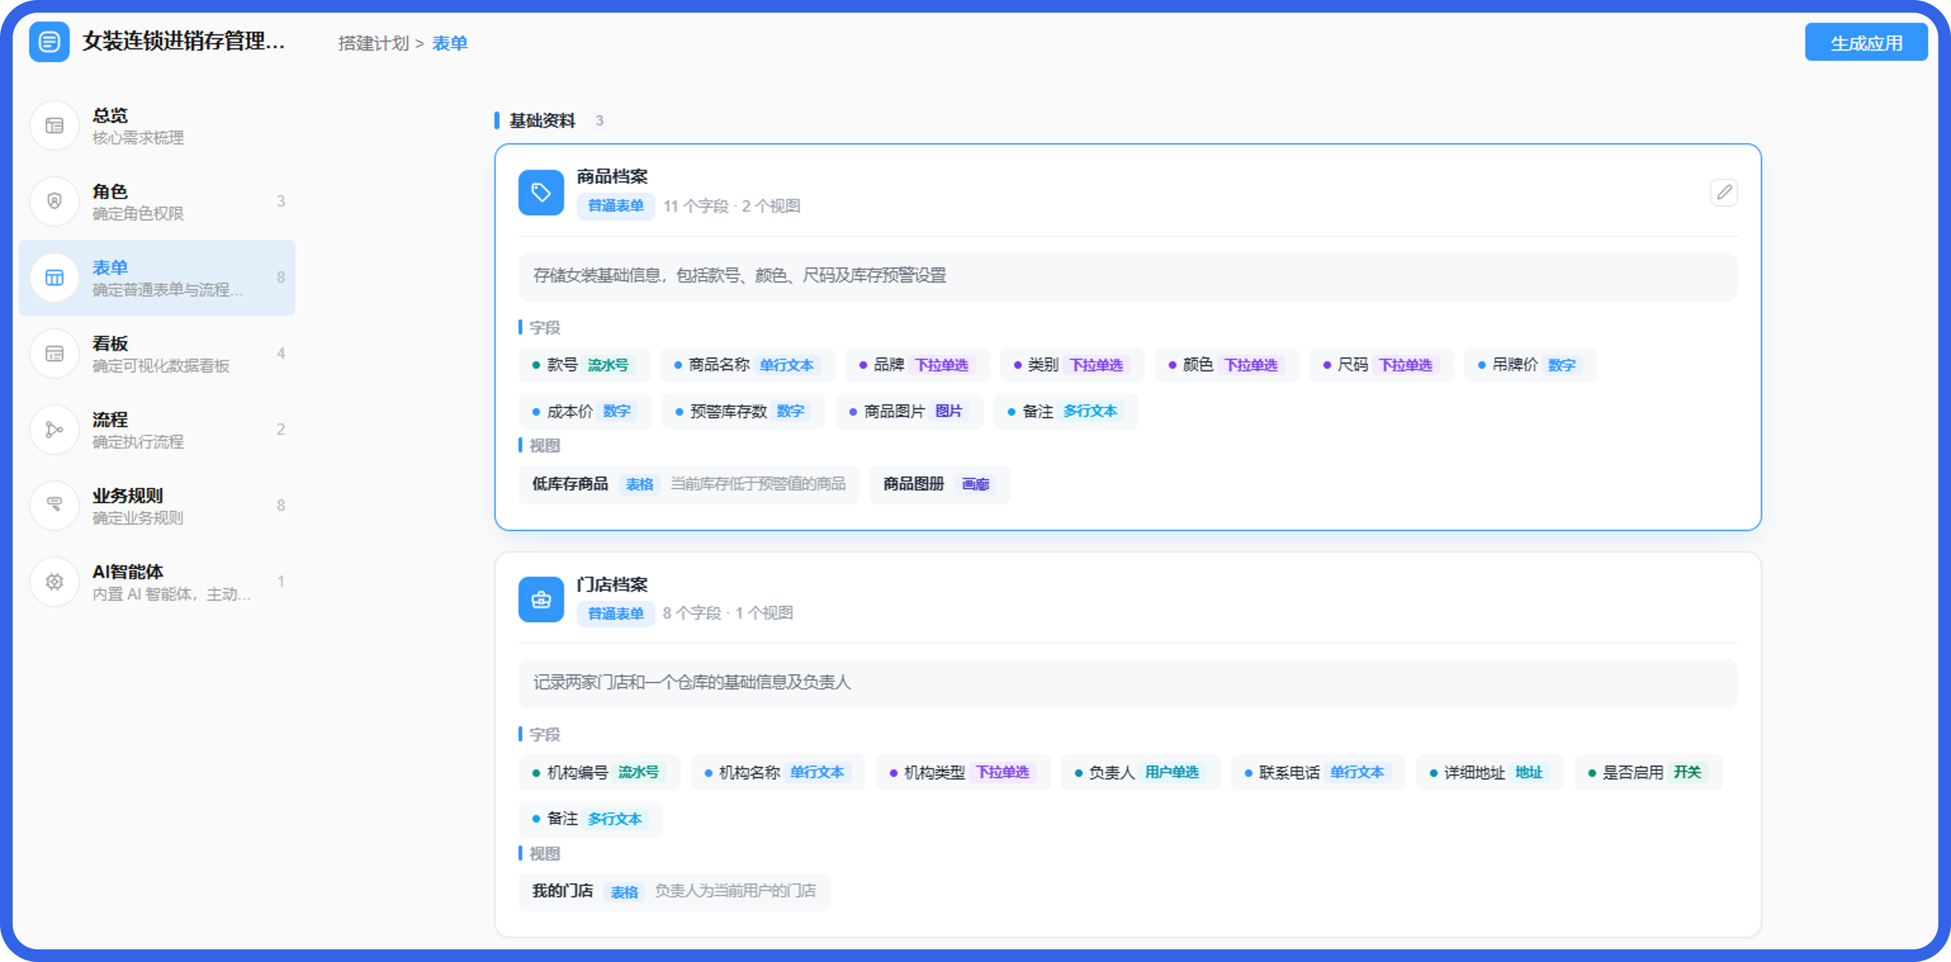1951x962 pixels.
Task: Click the app logo icon beside the title
Action: [49, 42]
